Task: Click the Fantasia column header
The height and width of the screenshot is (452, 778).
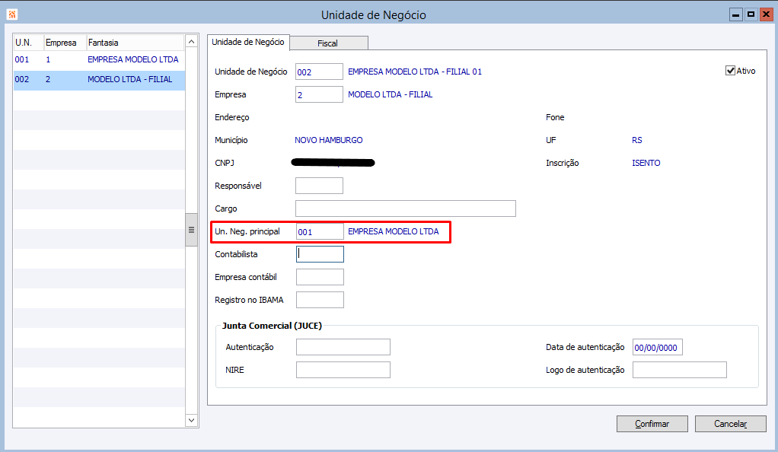Action: [x=136, y=43]
